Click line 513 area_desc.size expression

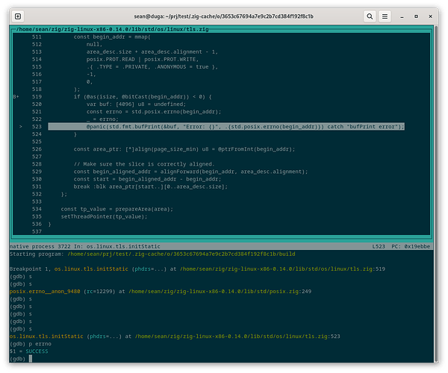click(152, 51)
